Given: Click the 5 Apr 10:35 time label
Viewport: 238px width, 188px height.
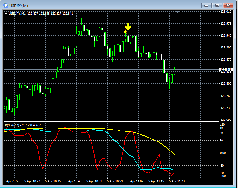Looking at the screenshot, I should tap(53, 181).
